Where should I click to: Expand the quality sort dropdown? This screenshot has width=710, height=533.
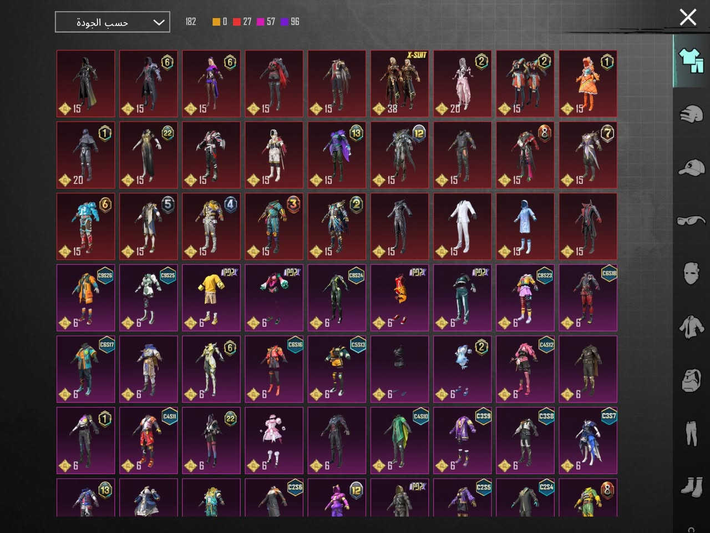pos(112,22)
